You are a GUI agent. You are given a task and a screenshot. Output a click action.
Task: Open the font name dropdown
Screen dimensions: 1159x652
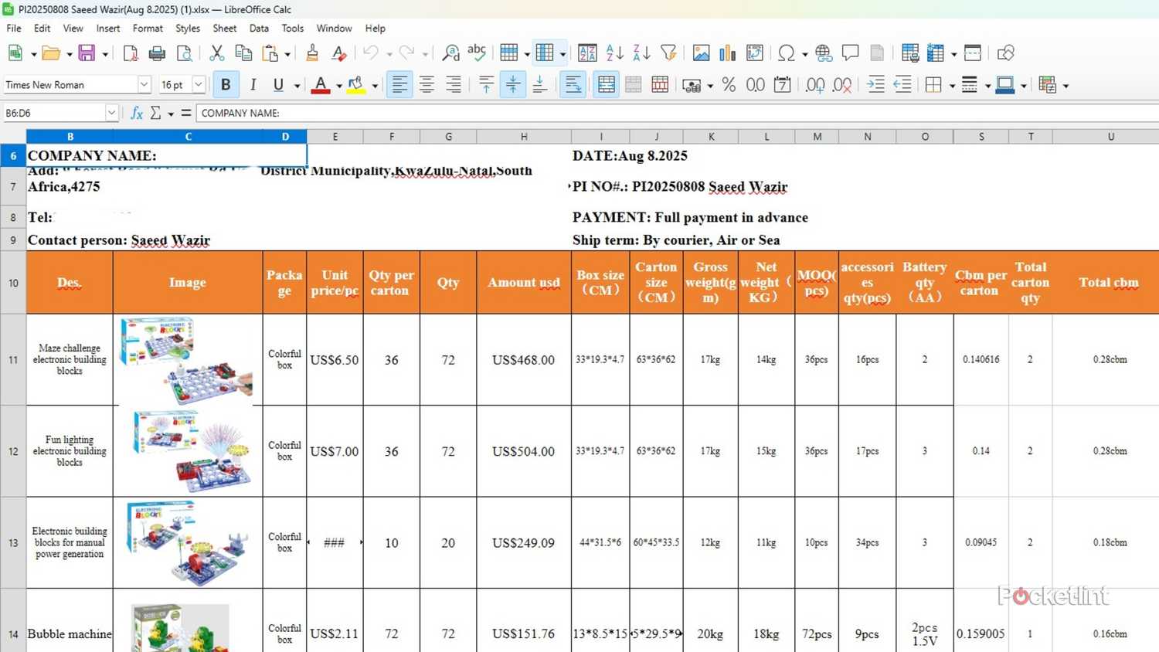coord(144,84)
